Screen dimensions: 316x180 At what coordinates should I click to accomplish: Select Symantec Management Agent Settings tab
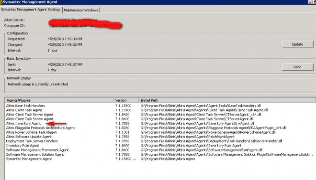click(31, 10)
